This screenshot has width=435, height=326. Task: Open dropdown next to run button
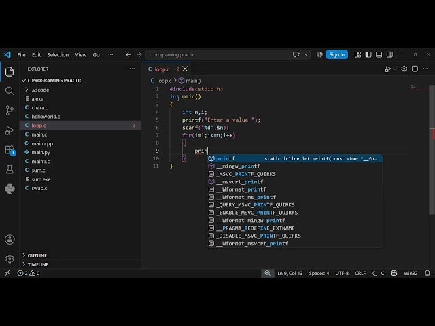pos(395,69)
